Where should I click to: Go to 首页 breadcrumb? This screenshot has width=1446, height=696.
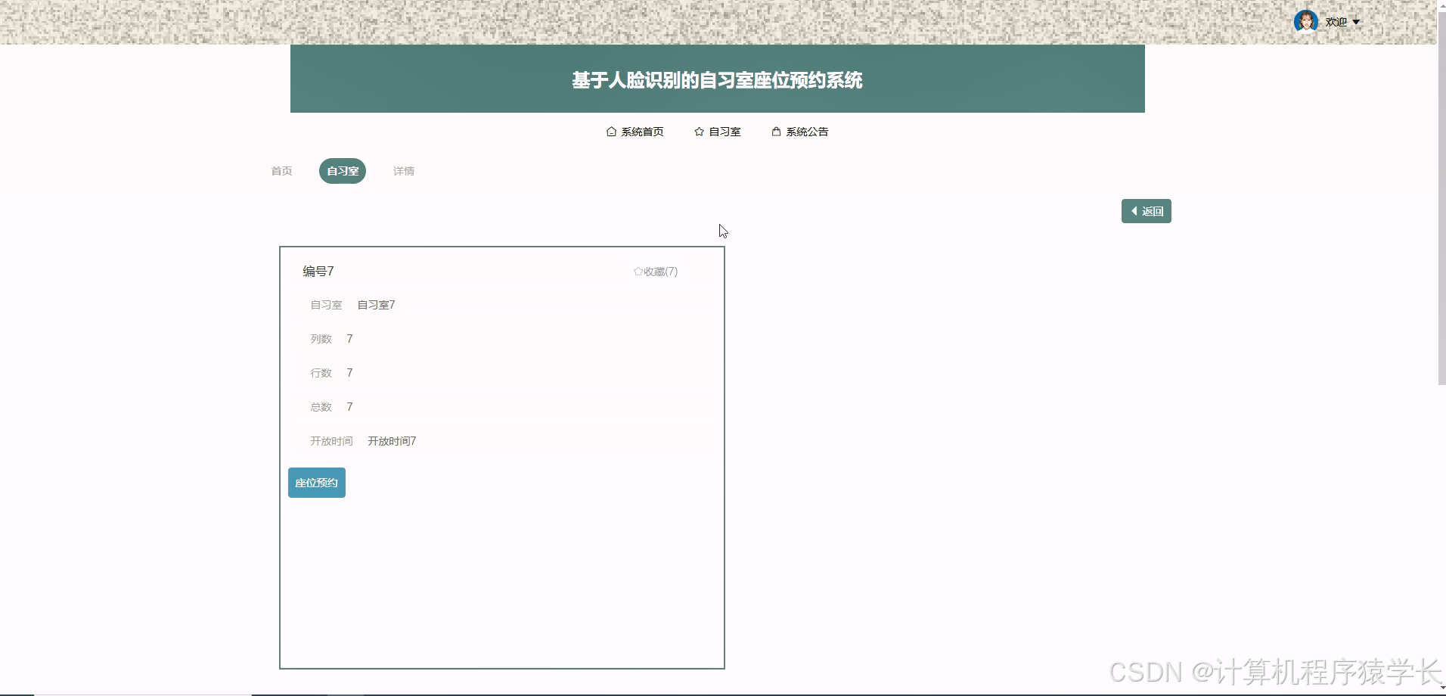[281, 171]
